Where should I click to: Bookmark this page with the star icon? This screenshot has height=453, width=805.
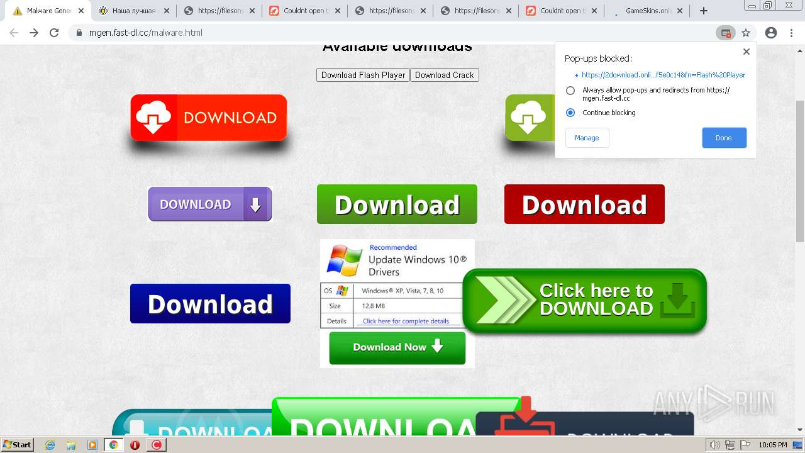[746, 33]
